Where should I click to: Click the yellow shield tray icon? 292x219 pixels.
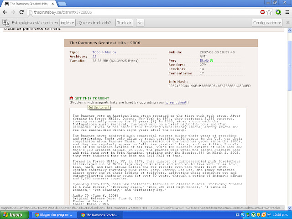(259, 215)
